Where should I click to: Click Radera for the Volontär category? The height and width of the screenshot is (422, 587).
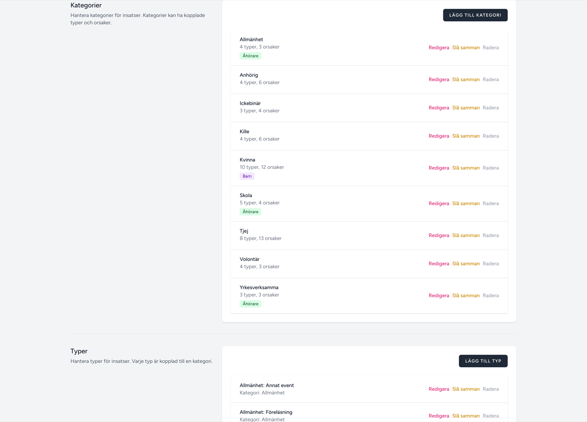pyautogui.click(x=491, y=264)
